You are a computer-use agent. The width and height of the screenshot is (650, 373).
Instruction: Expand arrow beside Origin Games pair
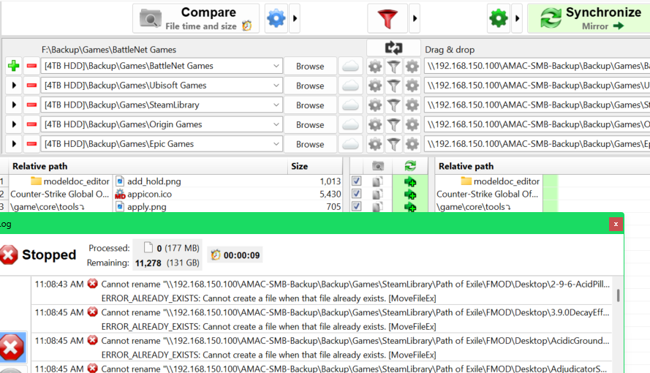point(14,124)
